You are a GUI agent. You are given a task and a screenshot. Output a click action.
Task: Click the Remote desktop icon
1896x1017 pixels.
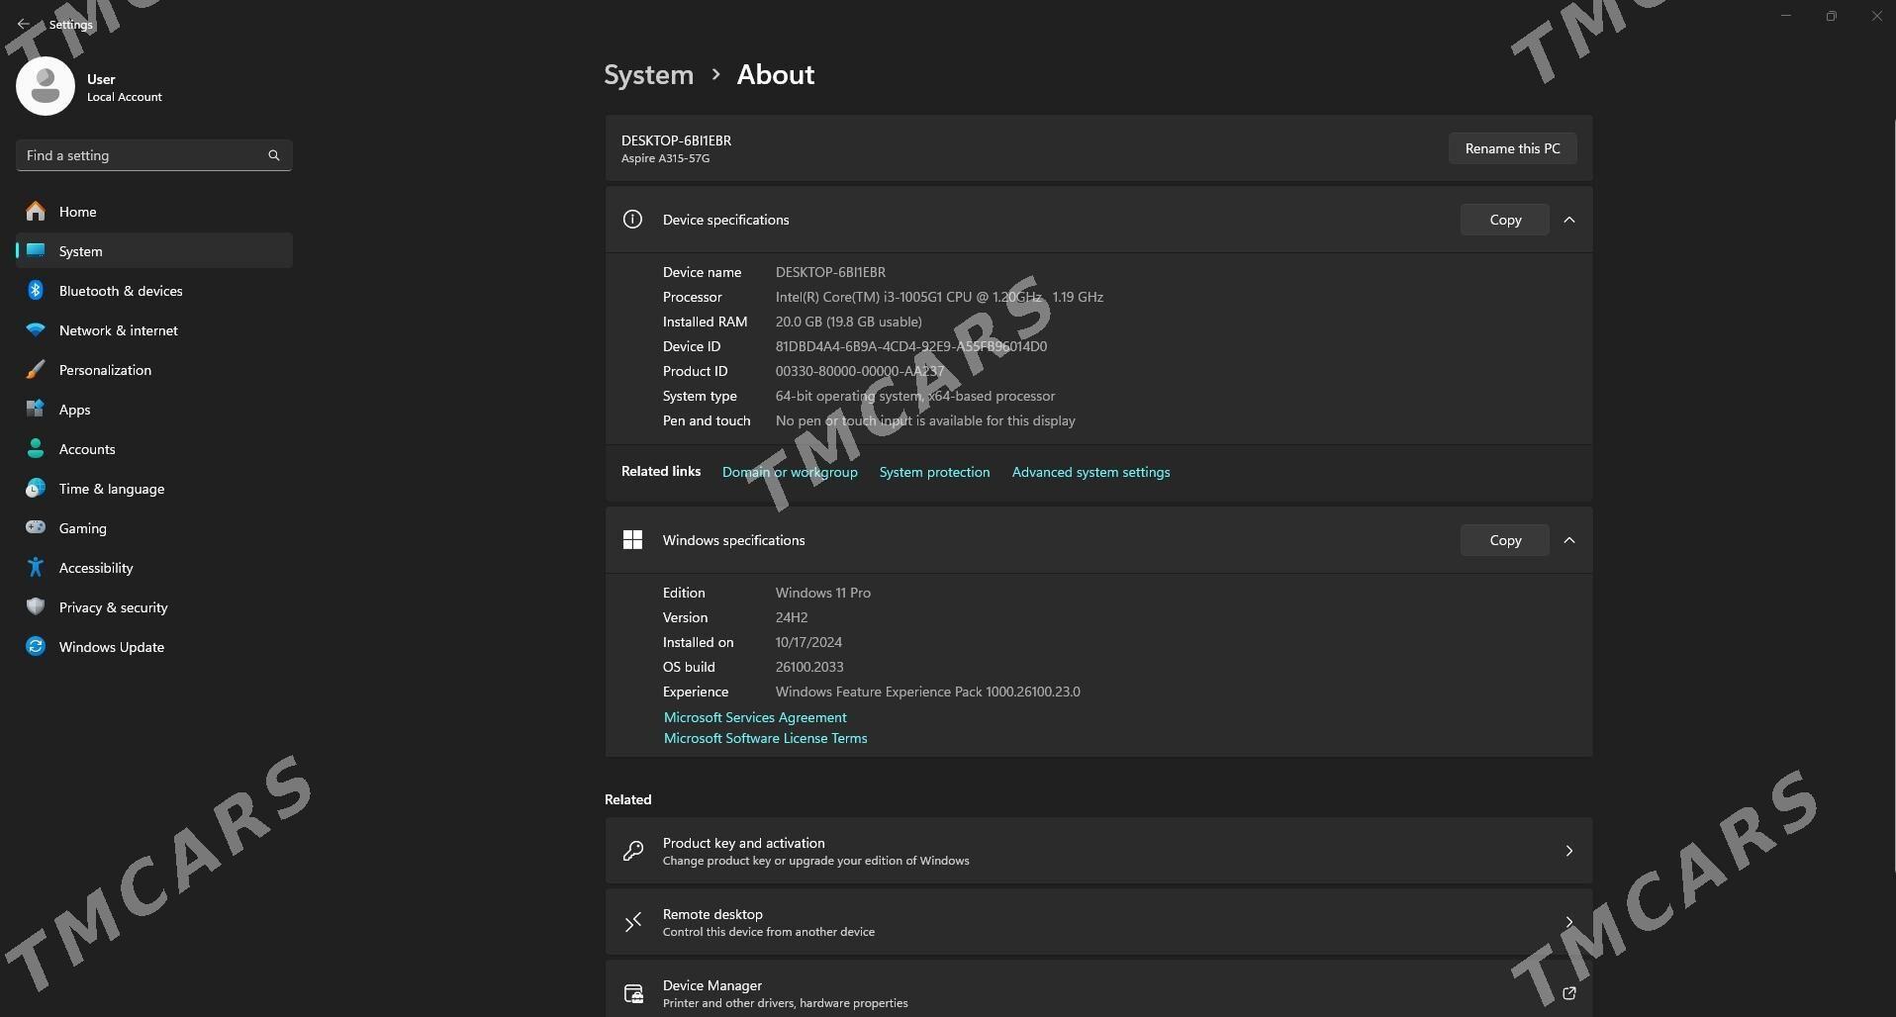point(633,922)
